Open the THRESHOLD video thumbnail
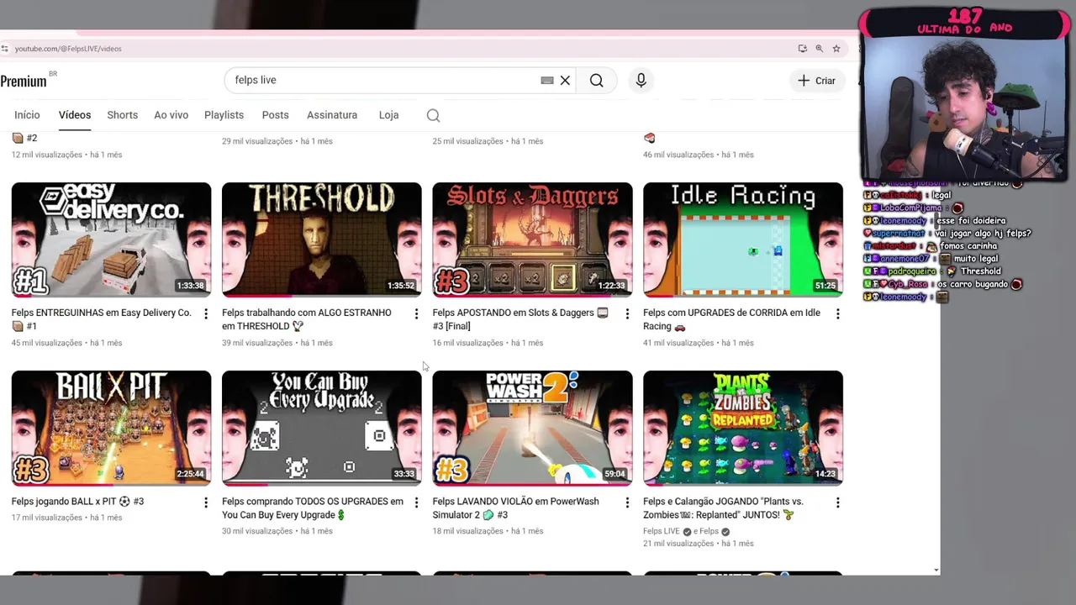 coord(321,239)
